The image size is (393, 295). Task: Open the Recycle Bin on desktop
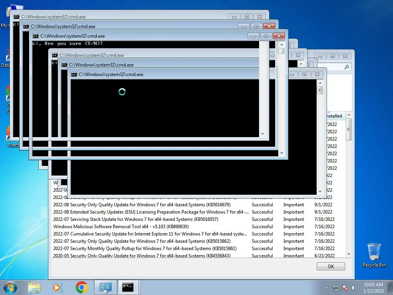(374, 255)
